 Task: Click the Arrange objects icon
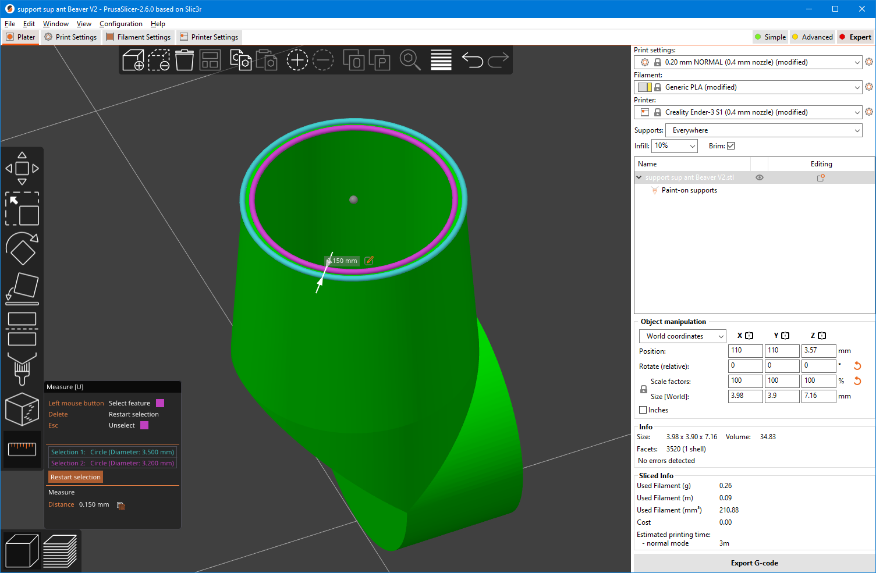coord(210,60)
